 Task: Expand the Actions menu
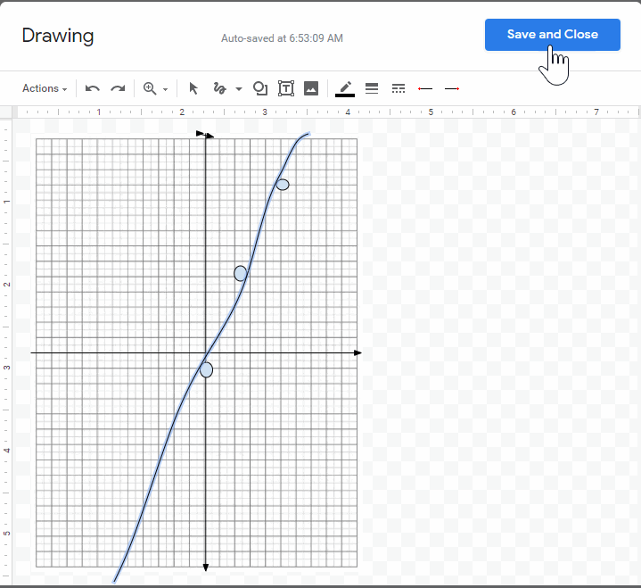(x=45, y=88)
